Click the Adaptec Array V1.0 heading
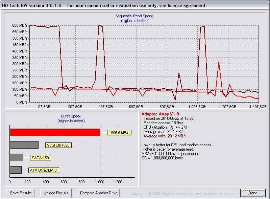This screenshot has height=199, width=270. (160, 114)
